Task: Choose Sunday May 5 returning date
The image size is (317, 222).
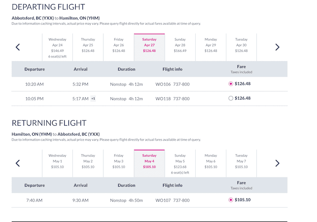Action: tap(180, 164)
